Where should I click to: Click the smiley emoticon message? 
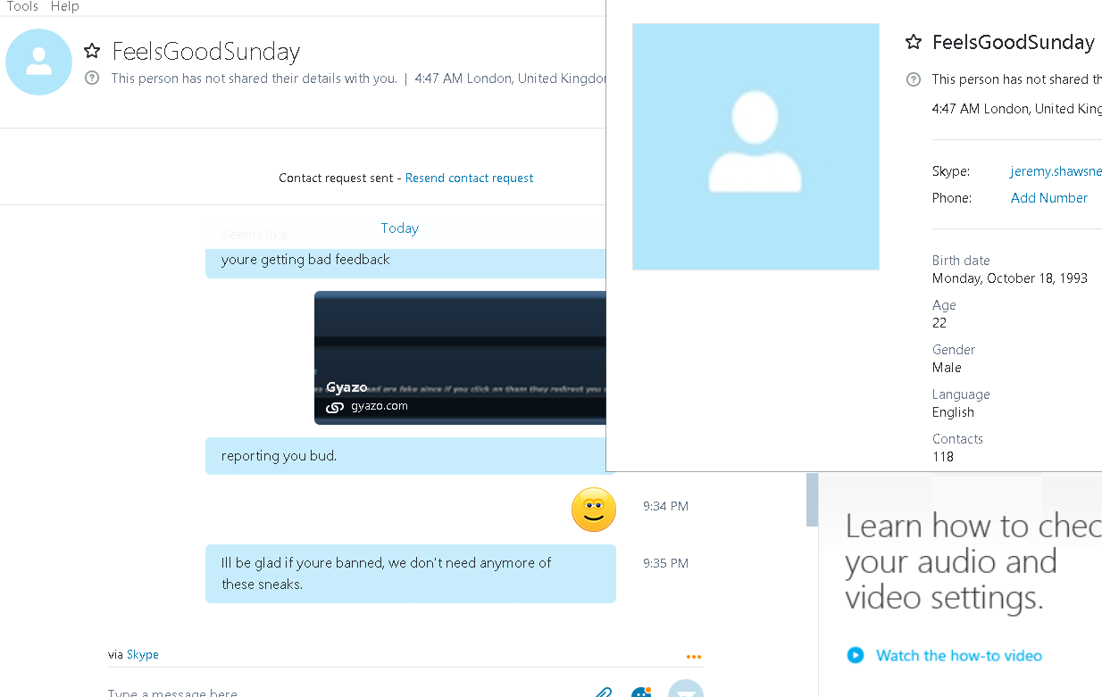coord(594,510)
